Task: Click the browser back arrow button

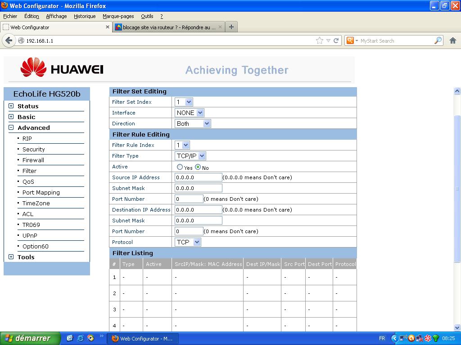Action: click(9, 40)
